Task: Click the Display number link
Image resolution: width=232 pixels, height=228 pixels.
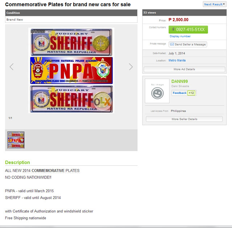Action: click(x=180, y=36)
